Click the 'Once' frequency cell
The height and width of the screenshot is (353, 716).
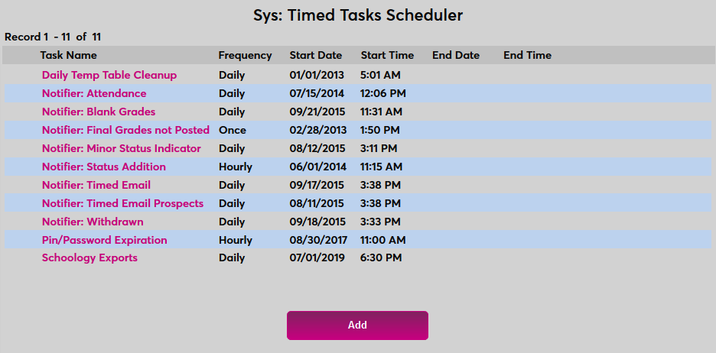(x=233, y=130)
